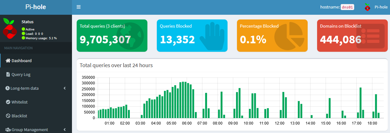The image size is (390, 133).
Task: Click the hand icon in Queries Blocked card
Action: pyautogui.click(x=212, y=36)
